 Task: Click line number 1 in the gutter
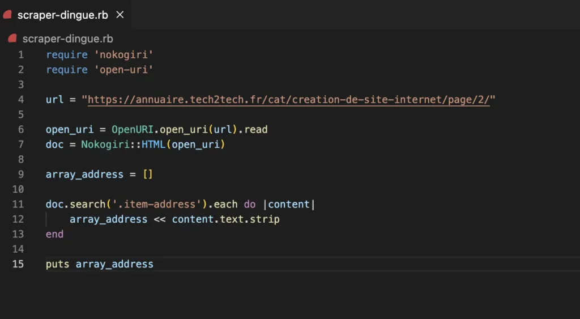click(x=21, y=55)
